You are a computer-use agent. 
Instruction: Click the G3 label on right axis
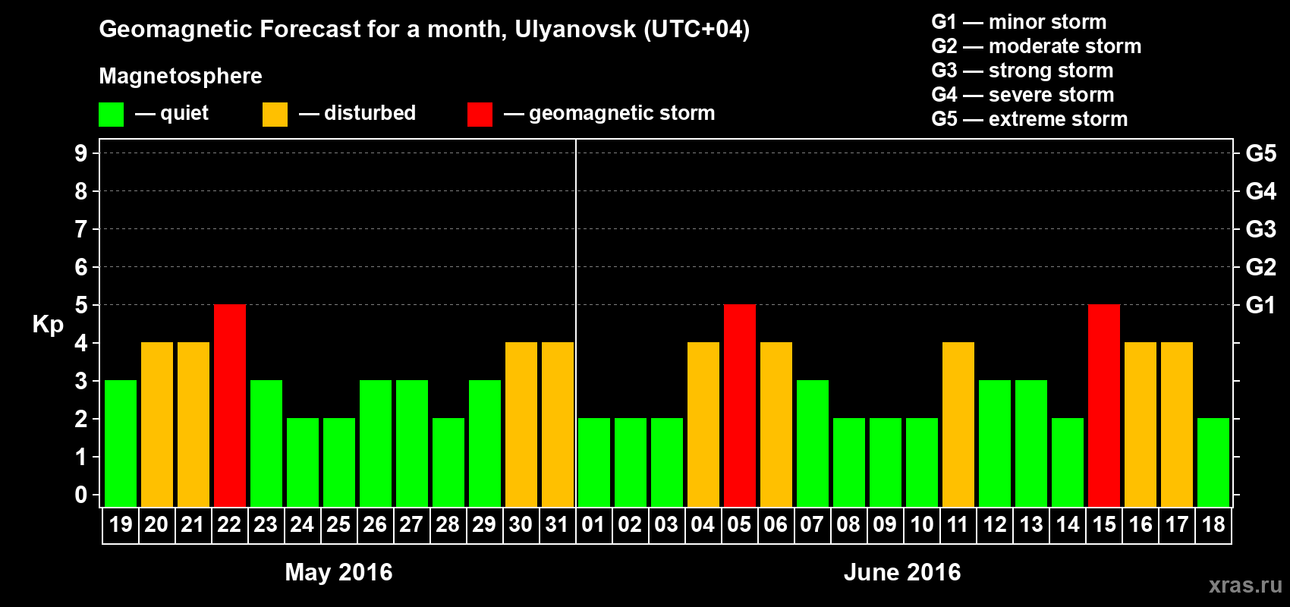pyautogui.click(x=1260, y=229)
